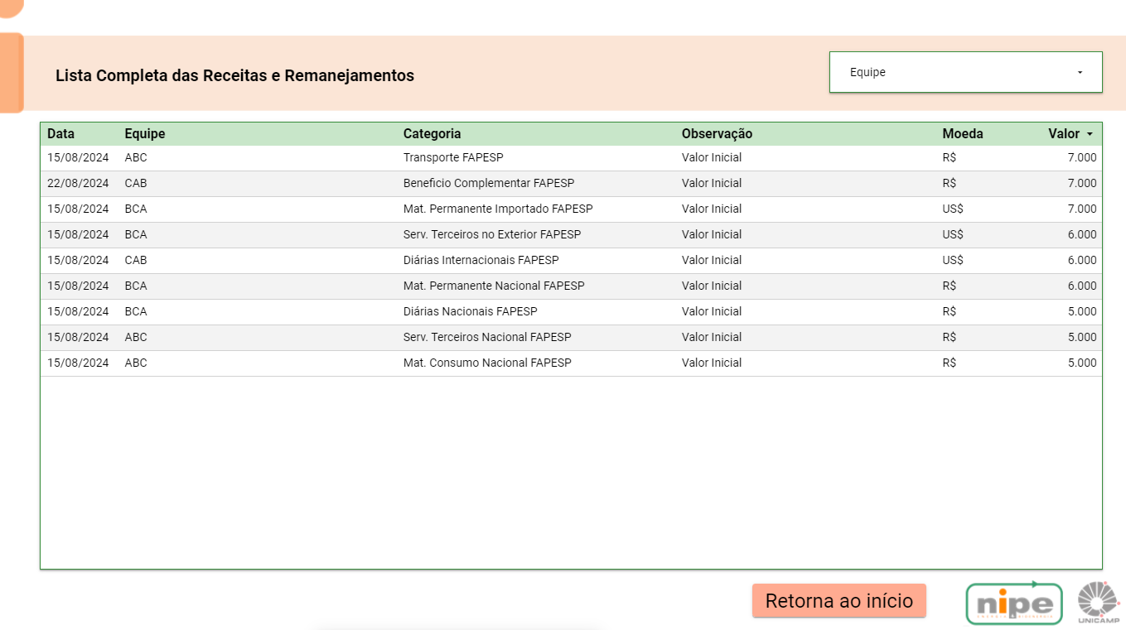1126x630 pixels.
Task: Click date in the Transporte FAPESP row
Action: (78, 157)
